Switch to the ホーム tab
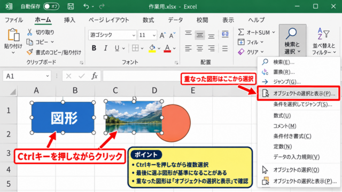 (x=43, y=20)
